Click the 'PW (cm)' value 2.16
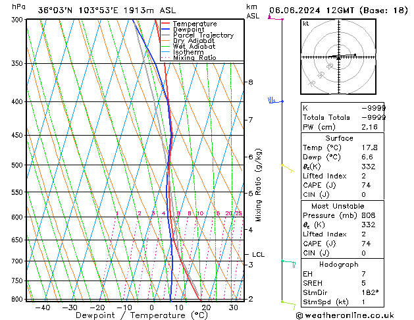 point(369,127)
